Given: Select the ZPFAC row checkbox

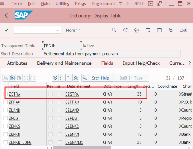Looking at the screenshot, I should pyautogui.click(x=6, y=102).
